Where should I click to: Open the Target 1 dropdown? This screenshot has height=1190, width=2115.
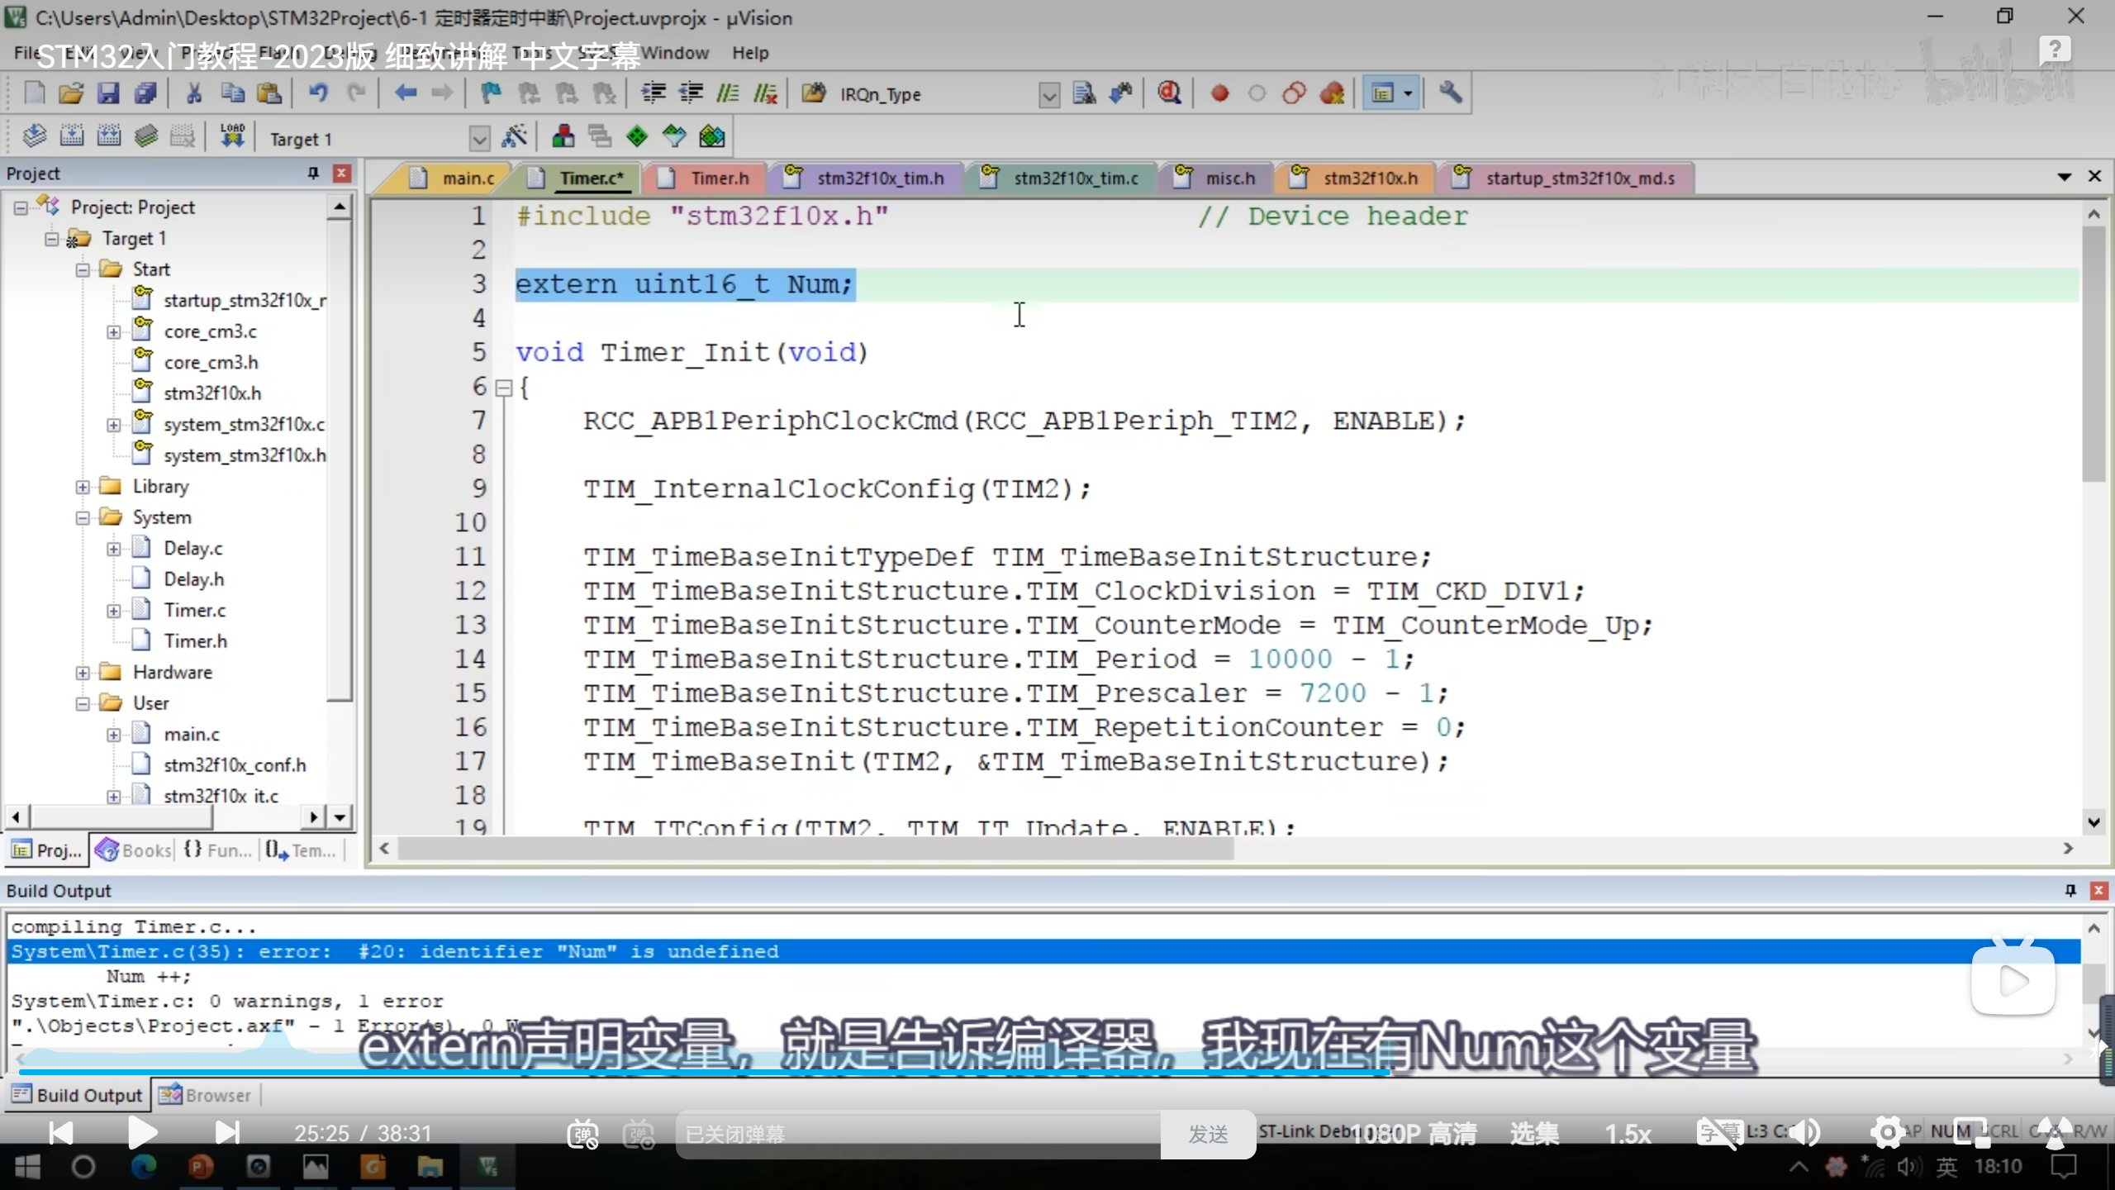[479, 139]
